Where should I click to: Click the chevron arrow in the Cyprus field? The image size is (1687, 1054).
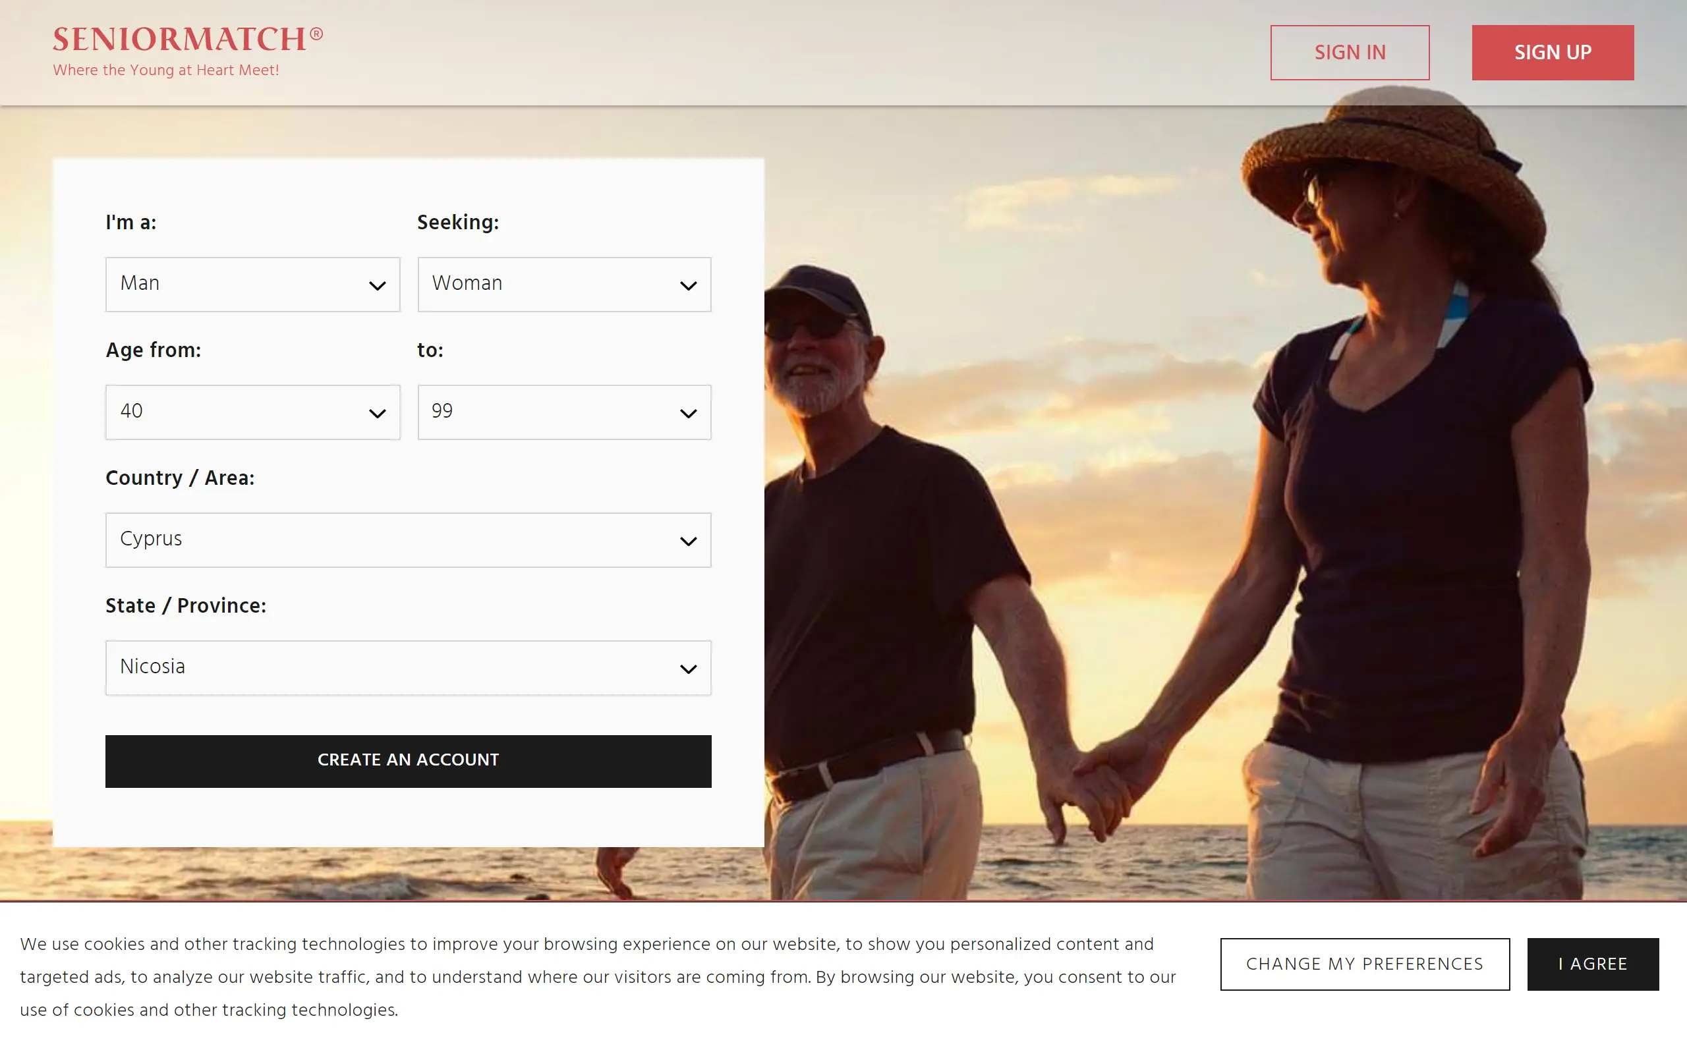(688, 541)
